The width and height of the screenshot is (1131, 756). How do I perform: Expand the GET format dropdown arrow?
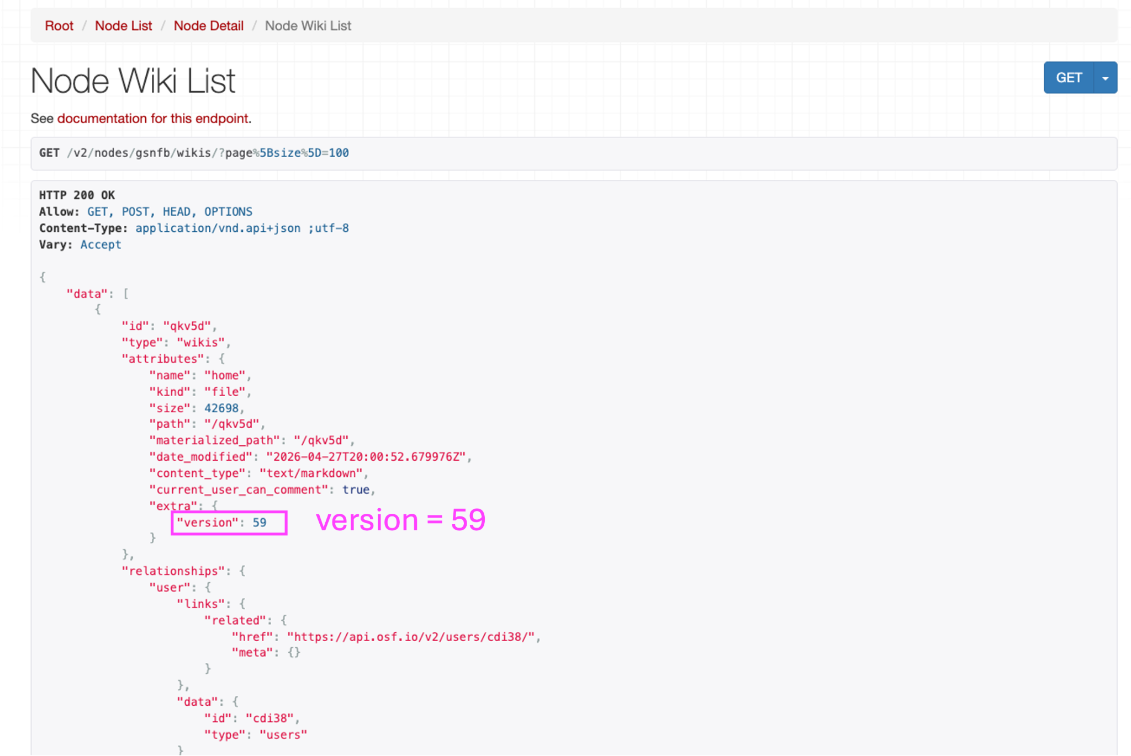pyautogui.click(x=1106, y=78)
